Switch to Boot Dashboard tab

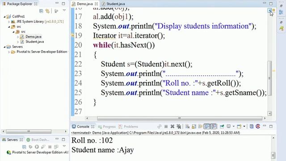(x=40, y=140)
